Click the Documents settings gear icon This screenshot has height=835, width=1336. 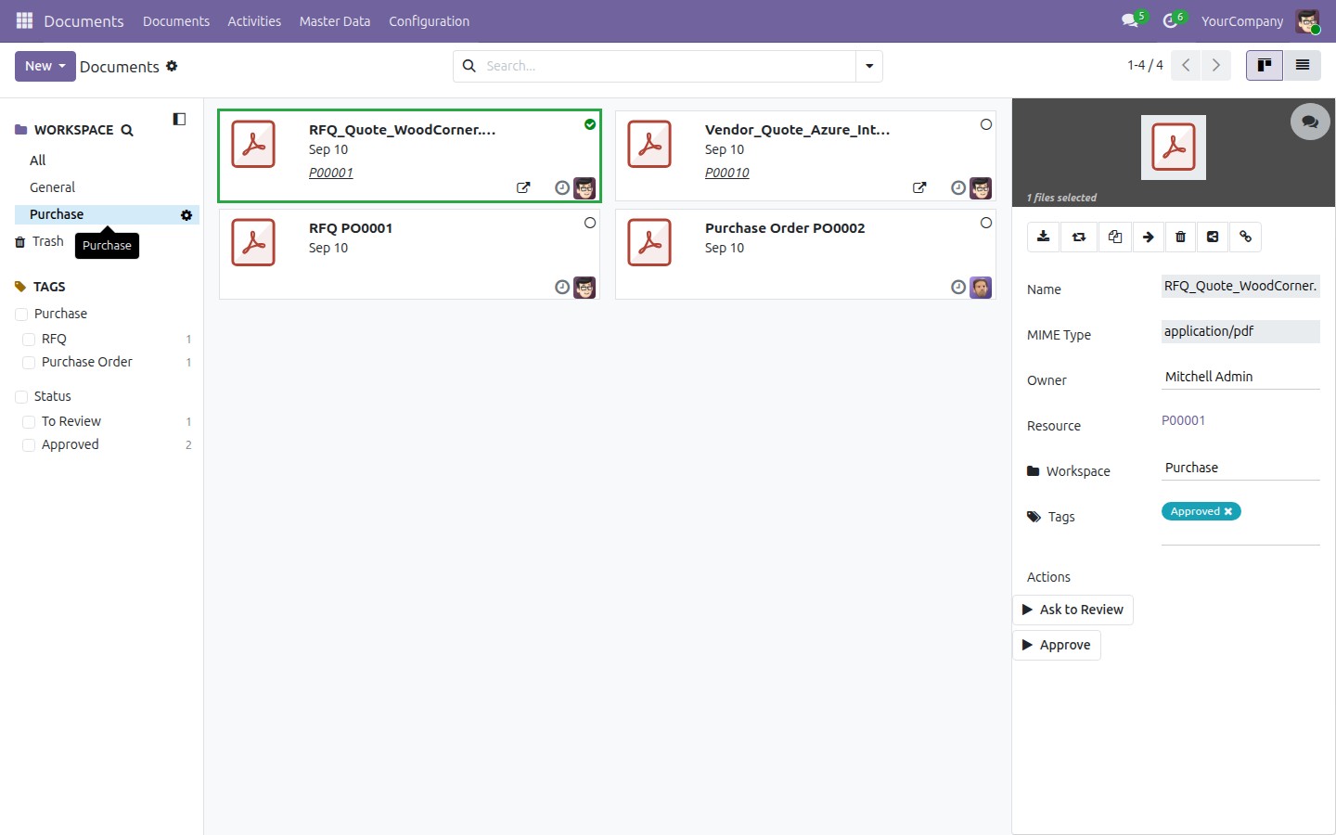[172, 66]
